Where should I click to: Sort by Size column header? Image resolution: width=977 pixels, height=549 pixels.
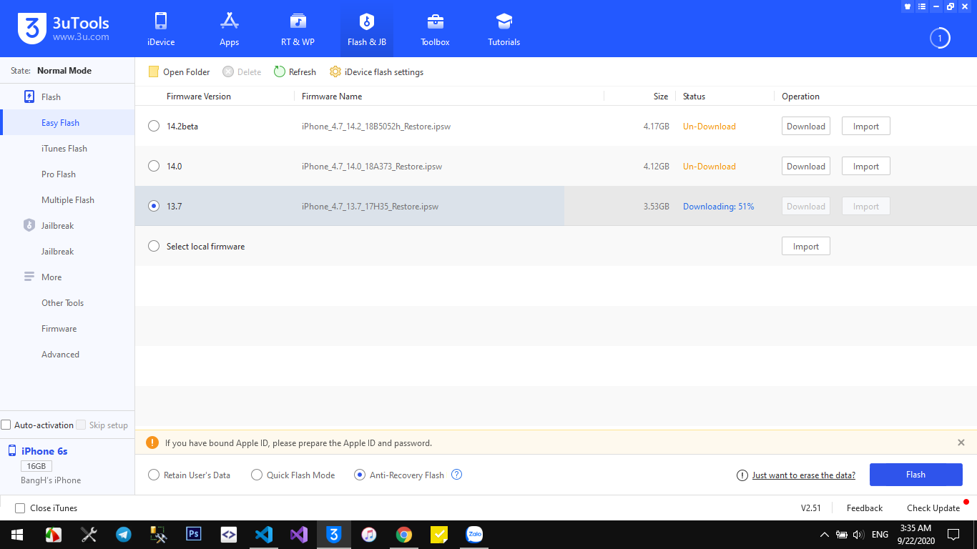click(x=661, y=96)
